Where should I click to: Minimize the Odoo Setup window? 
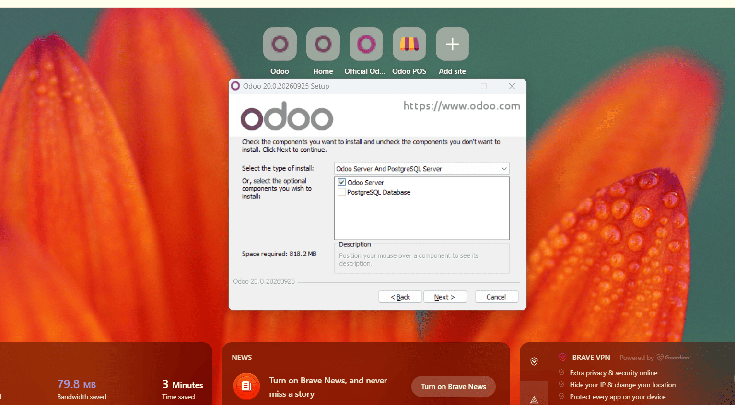(456, 86)
